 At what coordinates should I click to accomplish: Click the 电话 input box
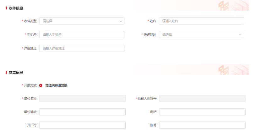coord(202,112)
